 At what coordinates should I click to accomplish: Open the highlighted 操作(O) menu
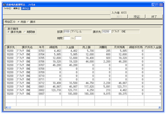pos(26,9)
